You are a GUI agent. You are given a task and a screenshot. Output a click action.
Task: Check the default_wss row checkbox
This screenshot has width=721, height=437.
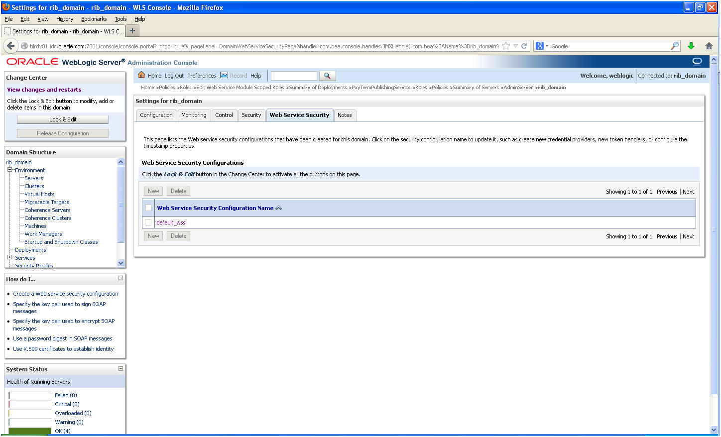click(148, 222)
